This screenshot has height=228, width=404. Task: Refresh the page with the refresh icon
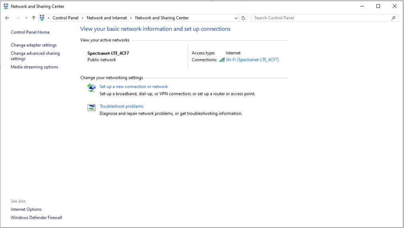point(243,18)
